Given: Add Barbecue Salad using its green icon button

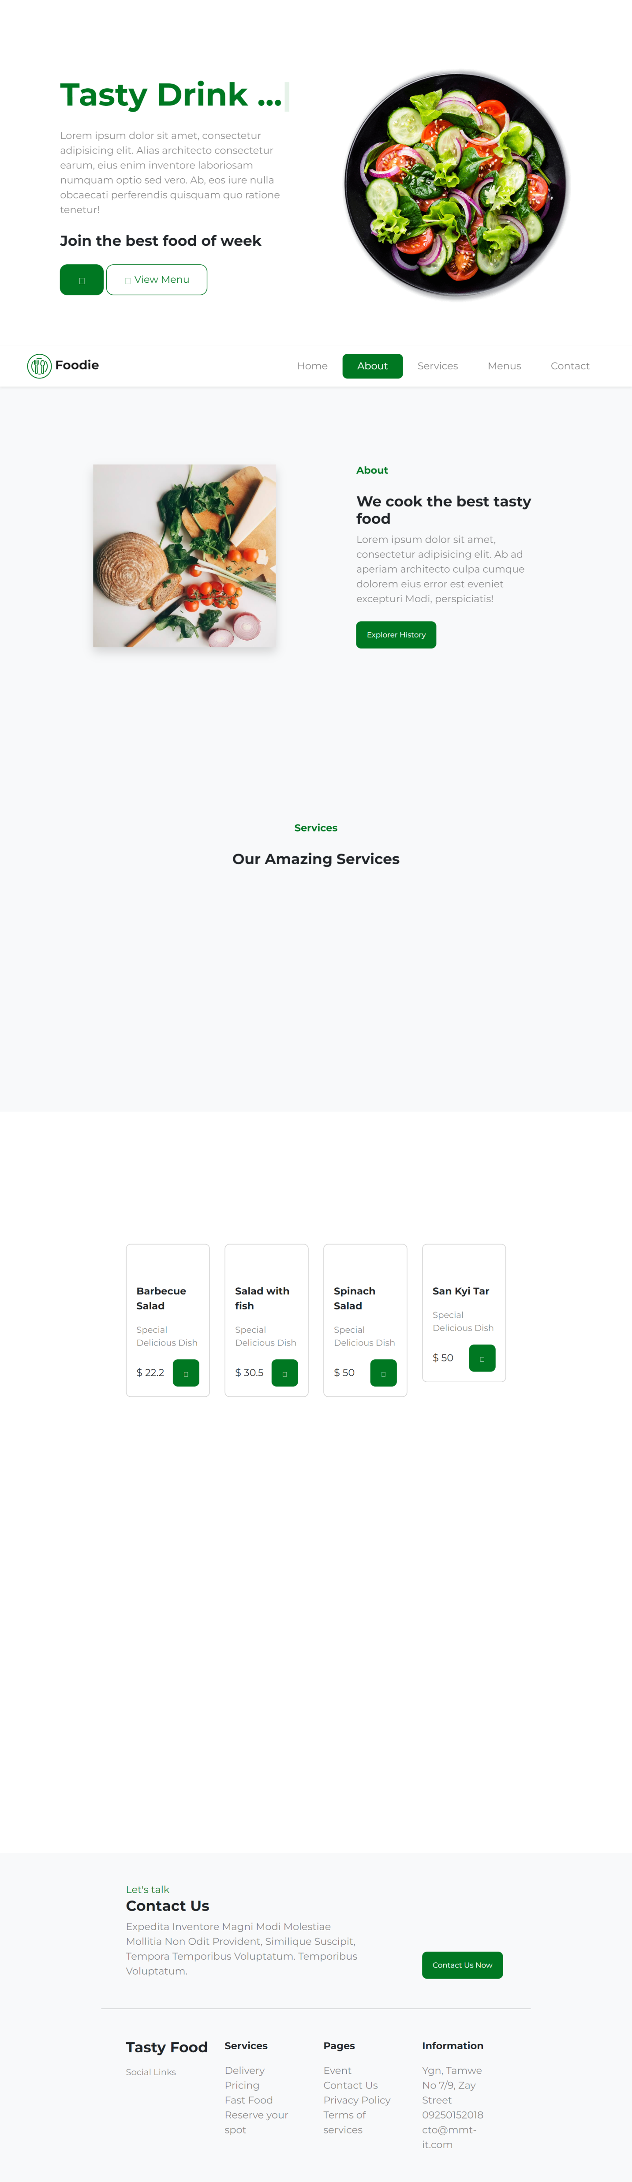Looking at the screenshot, I should point(186,1372).
